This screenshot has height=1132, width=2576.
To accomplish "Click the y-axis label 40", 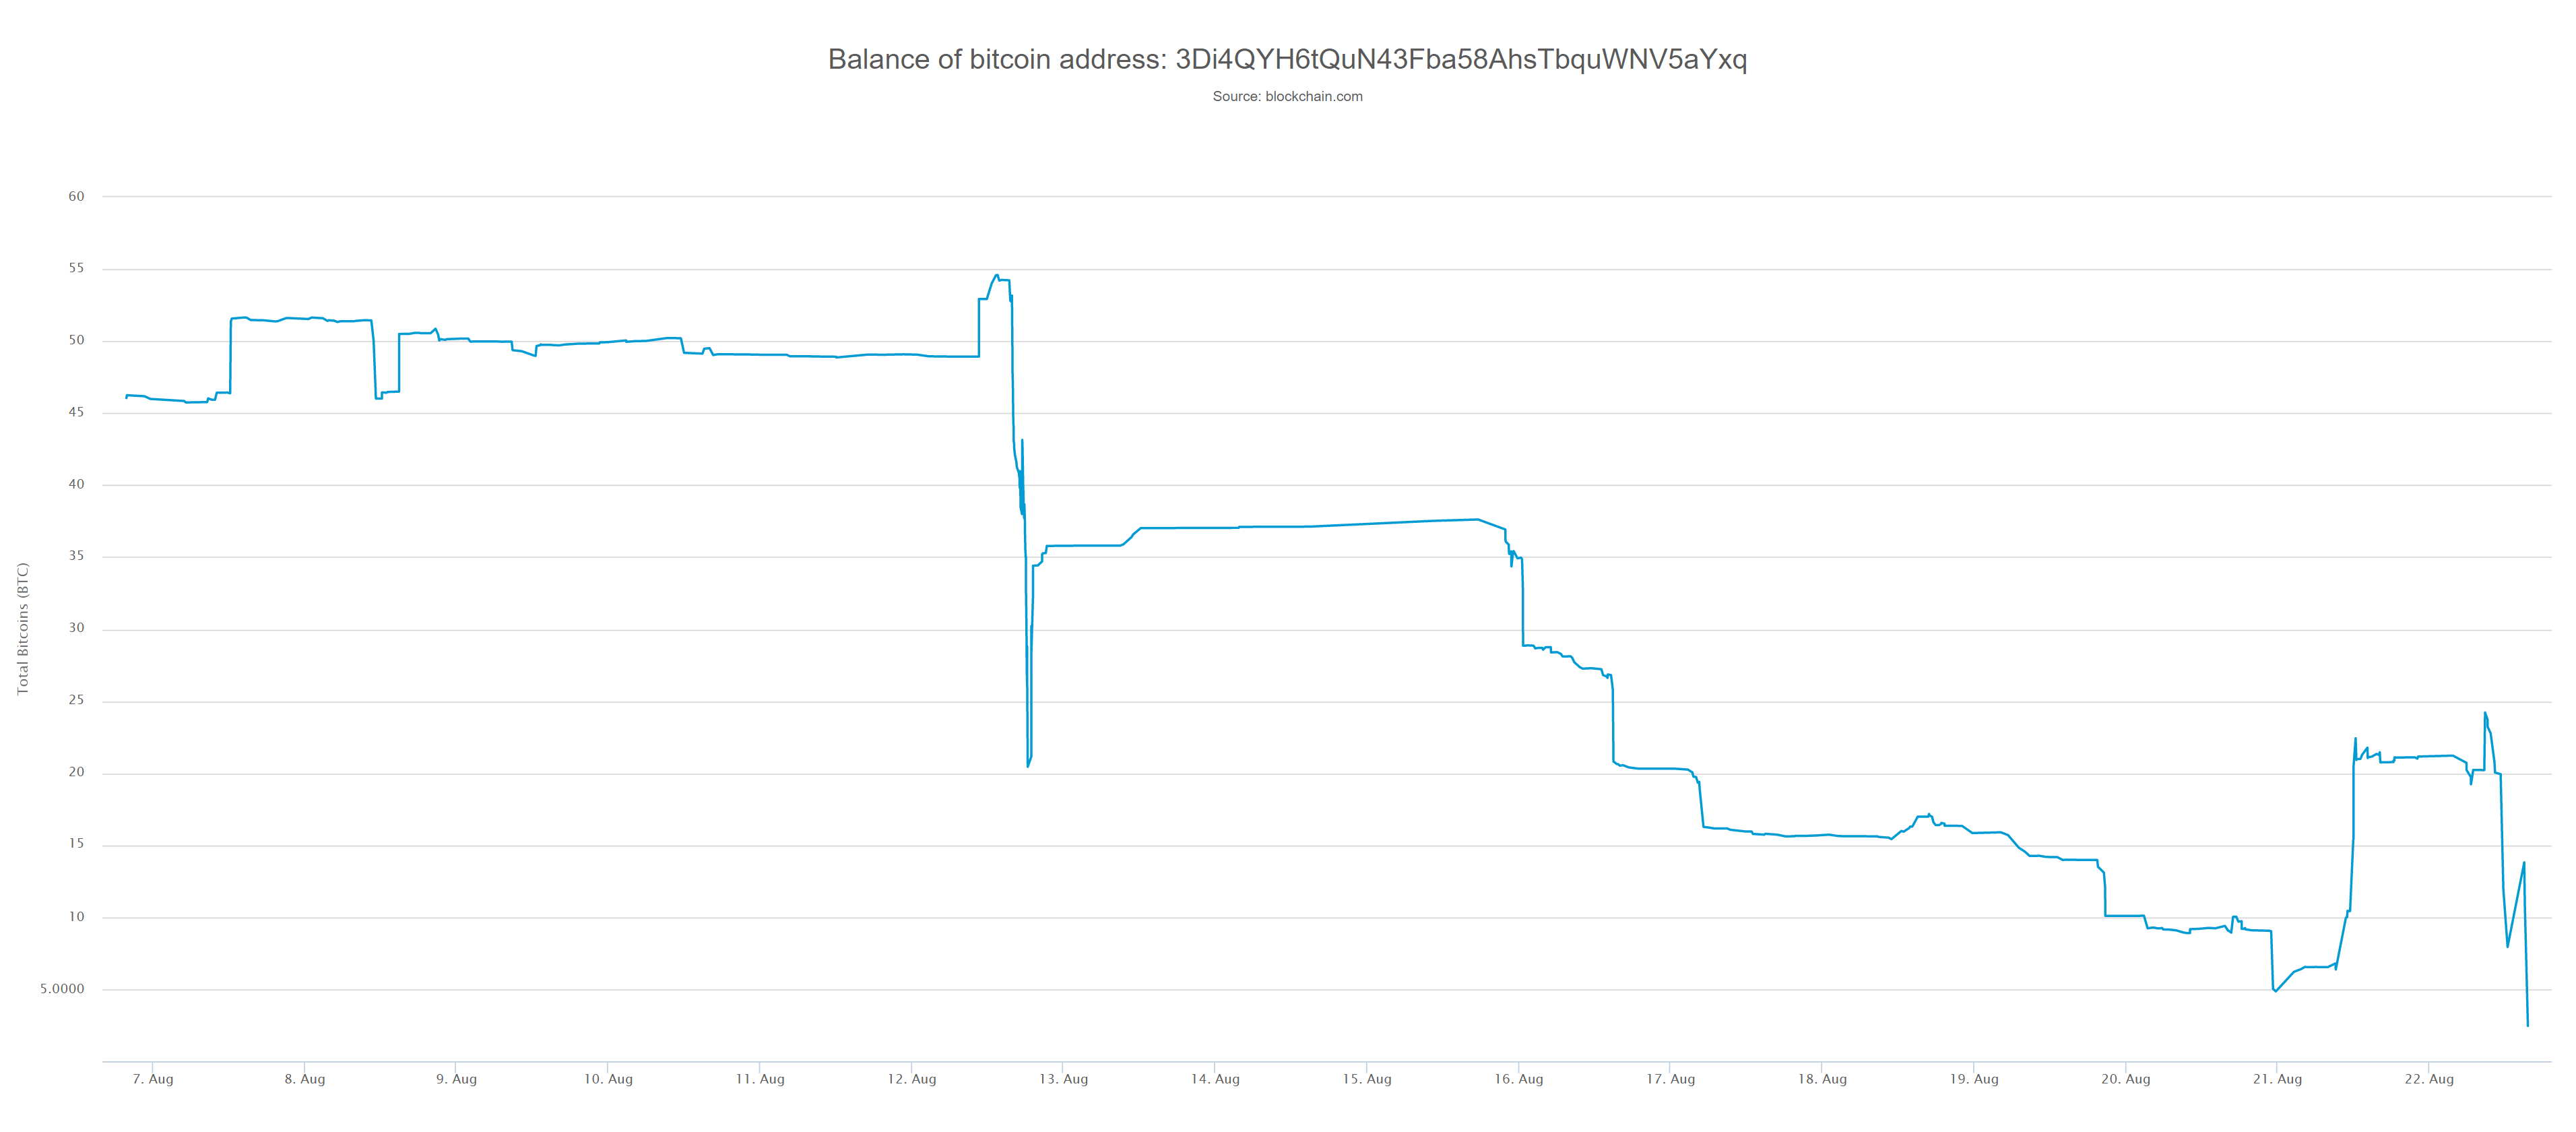I will pos(76,484).
